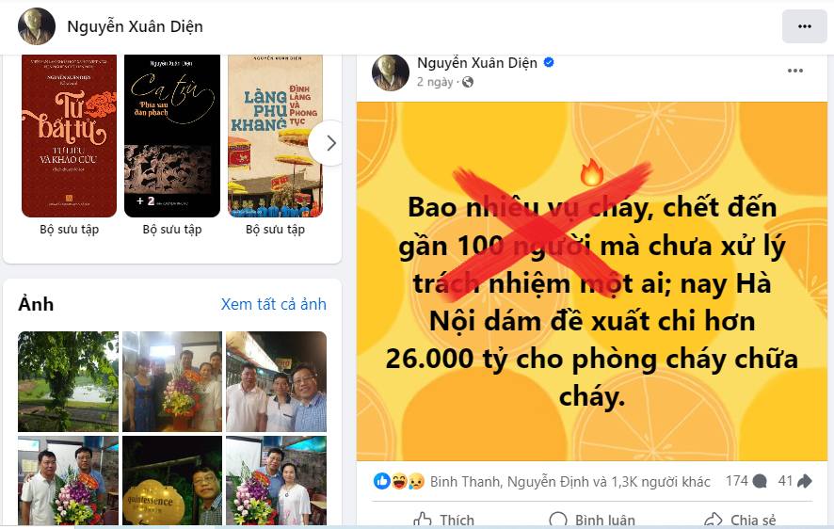
Task: Open the three-dot menu in profile header
Action: [x=804, y=26]
